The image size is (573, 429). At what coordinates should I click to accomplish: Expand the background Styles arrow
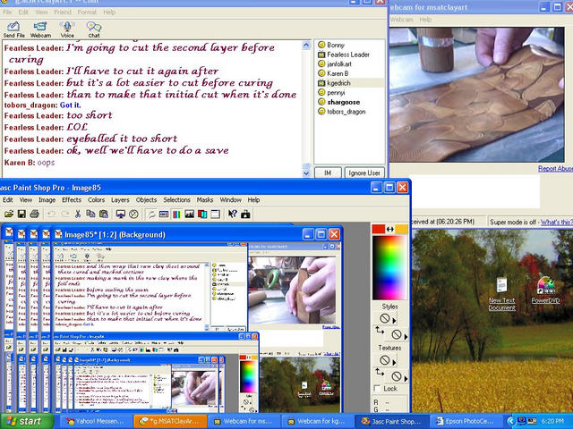click(406, 336)
